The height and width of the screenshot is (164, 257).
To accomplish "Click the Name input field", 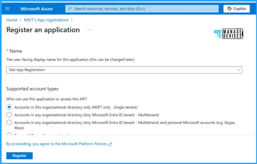I will [x=124, y=70].
